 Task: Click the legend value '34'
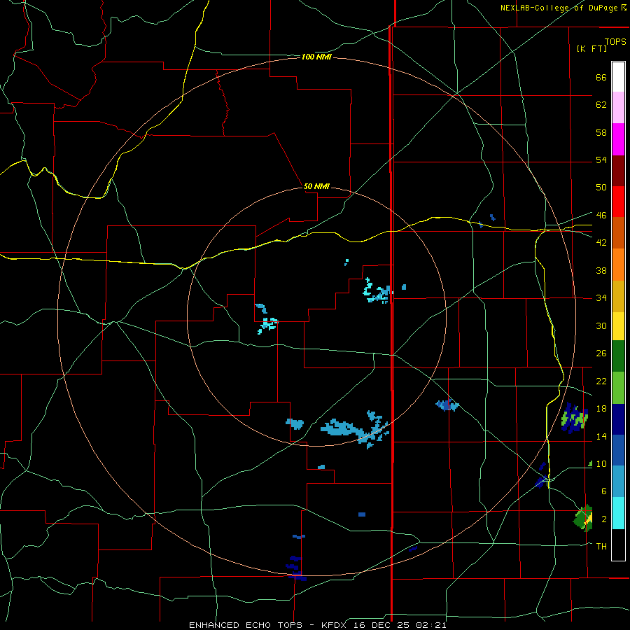click(x=601, y=297)
